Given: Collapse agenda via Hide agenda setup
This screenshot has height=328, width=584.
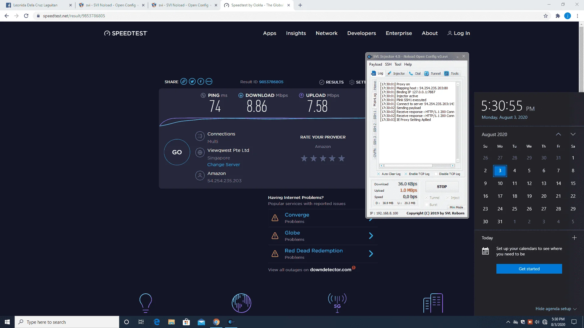Looking at the screenshot, I should tap(556, 309).
